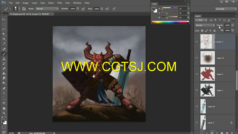Select the Brush tool in toolbox
Screen dimensions: 238x134
click(4, 54)
